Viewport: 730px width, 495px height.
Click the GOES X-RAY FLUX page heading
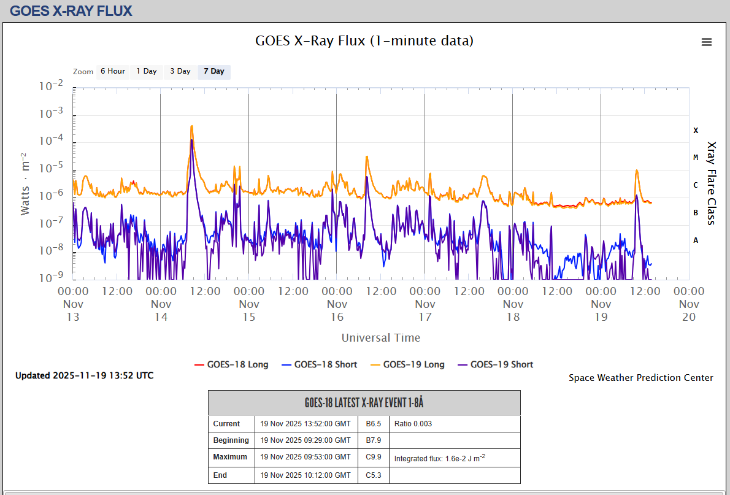[x=71, y=10]
